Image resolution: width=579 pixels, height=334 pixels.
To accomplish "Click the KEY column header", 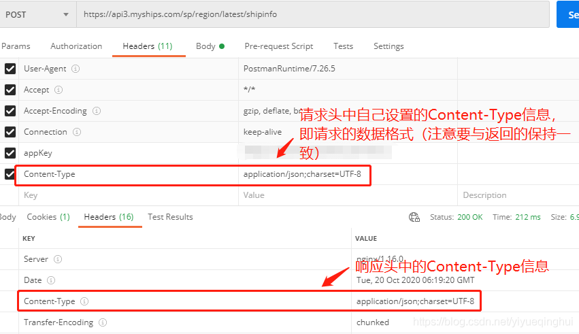I will 29,238.
